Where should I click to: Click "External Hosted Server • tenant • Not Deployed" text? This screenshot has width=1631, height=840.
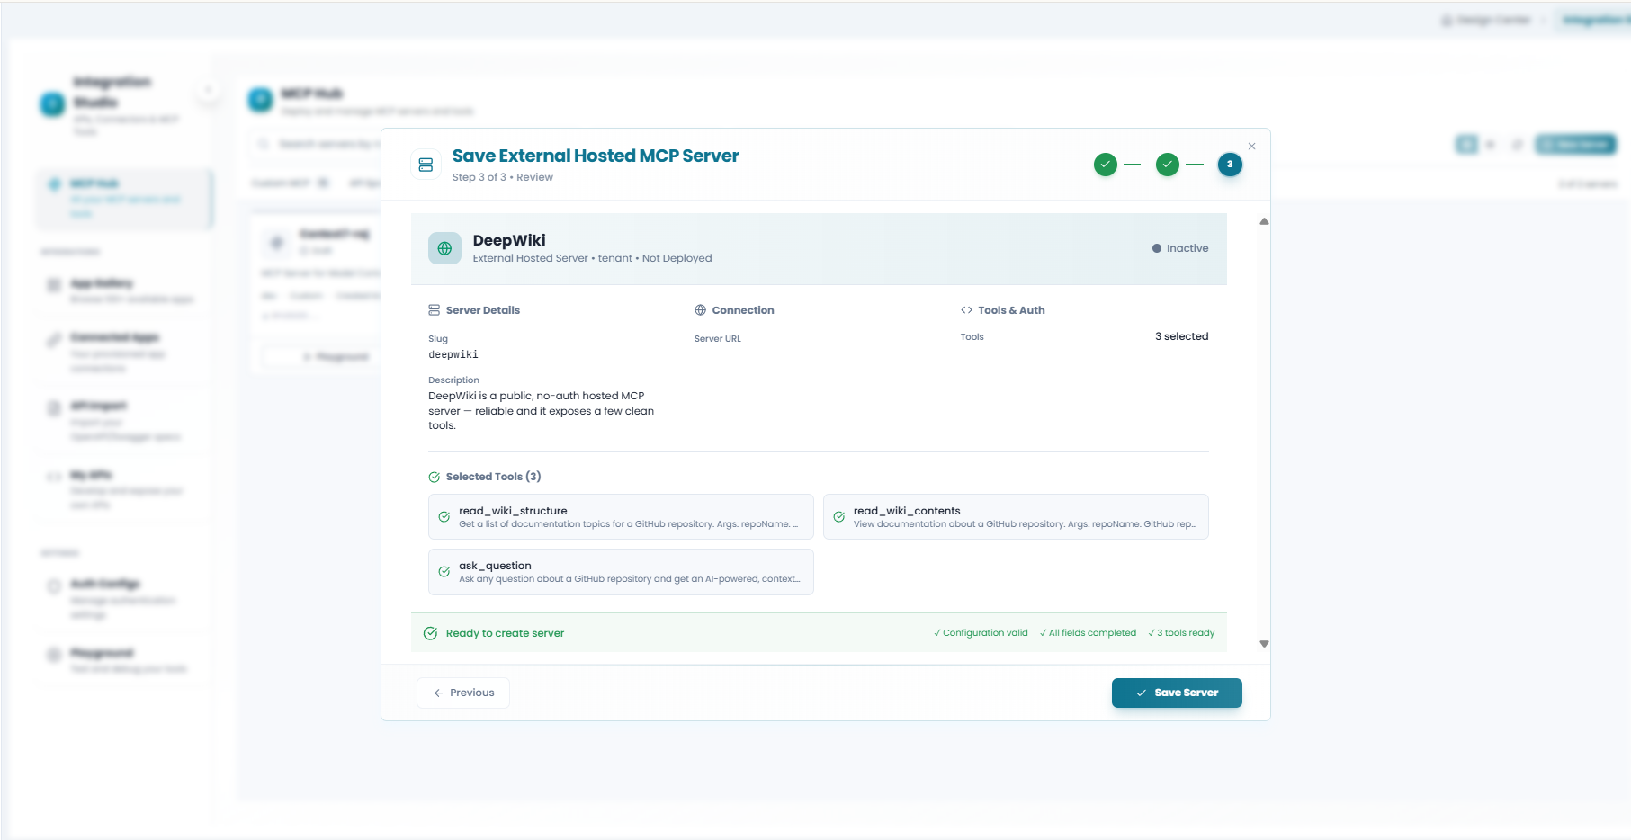click(592, 258)
